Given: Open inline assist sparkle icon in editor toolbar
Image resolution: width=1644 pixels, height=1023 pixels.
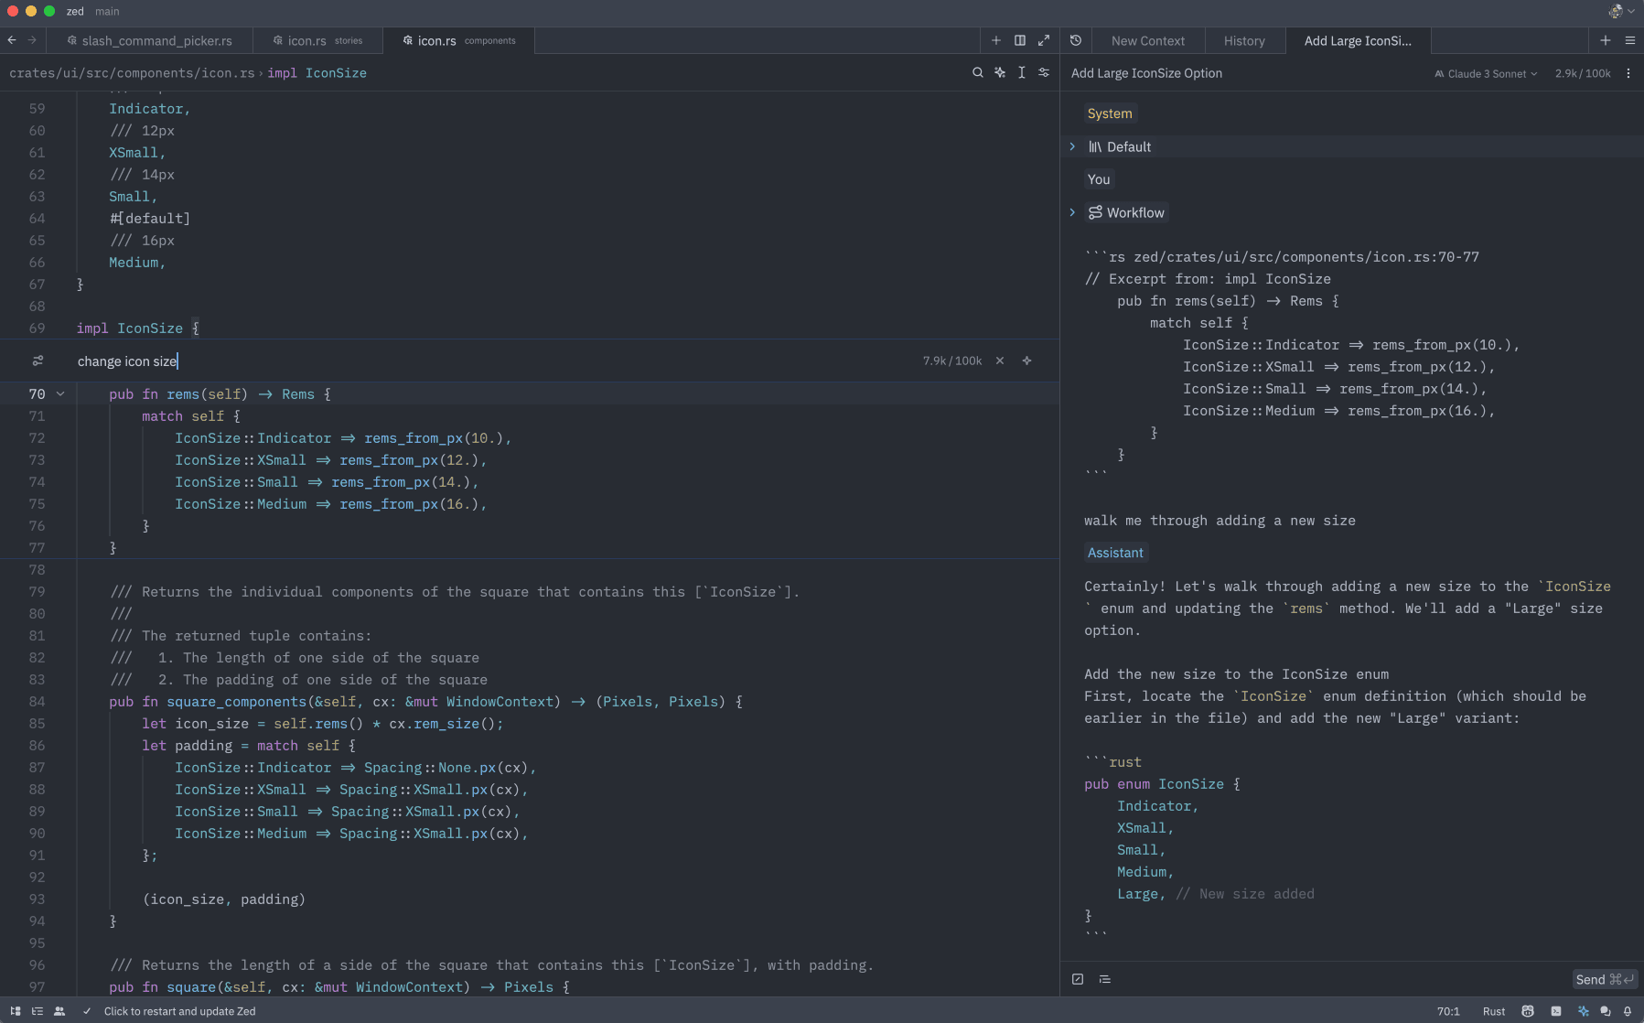Looking at the screenshot, I should 1000,72.
